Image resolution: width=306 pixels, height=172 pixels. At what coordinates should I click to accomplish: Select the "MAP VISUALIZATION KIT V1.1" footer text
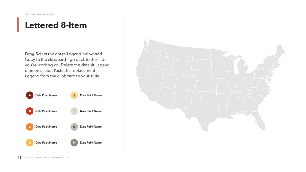(54, 158)
